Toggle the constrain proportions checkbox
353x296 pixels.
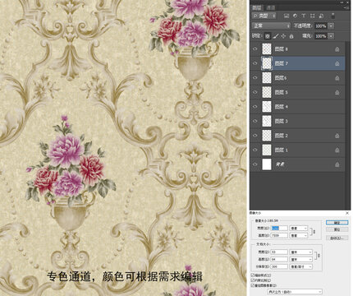point(253,280)
